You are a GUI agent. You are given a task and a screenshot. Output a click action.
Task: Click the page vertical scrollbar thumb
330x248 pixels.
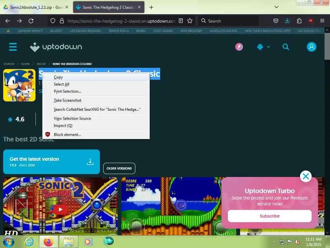click(x=327, y=46)
